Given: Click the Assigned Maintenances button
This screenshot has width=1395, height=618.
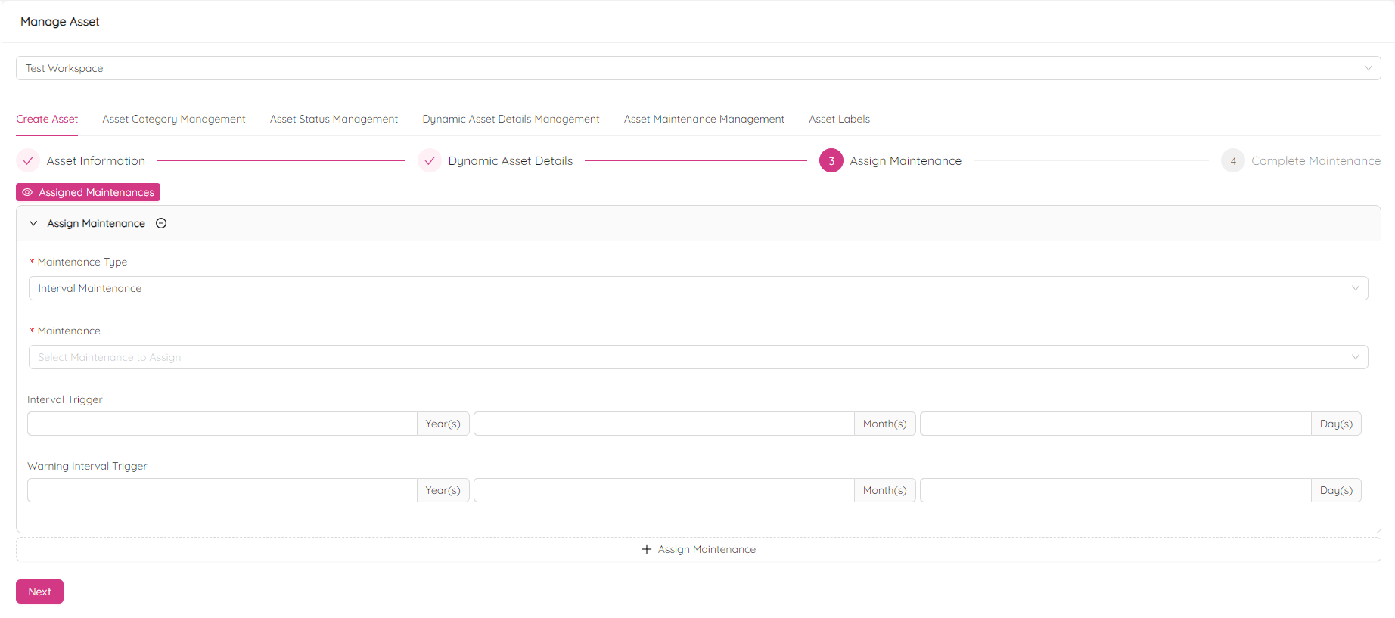Looking at the screenshot, I should 88,192.
